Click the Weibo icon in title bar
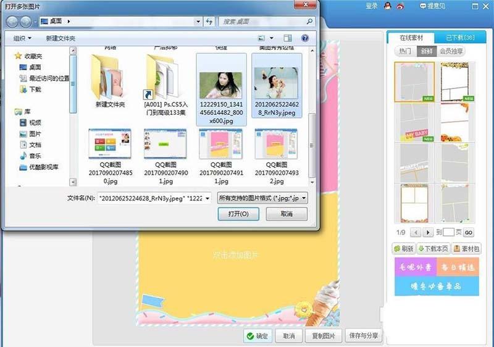 (400, 6)
